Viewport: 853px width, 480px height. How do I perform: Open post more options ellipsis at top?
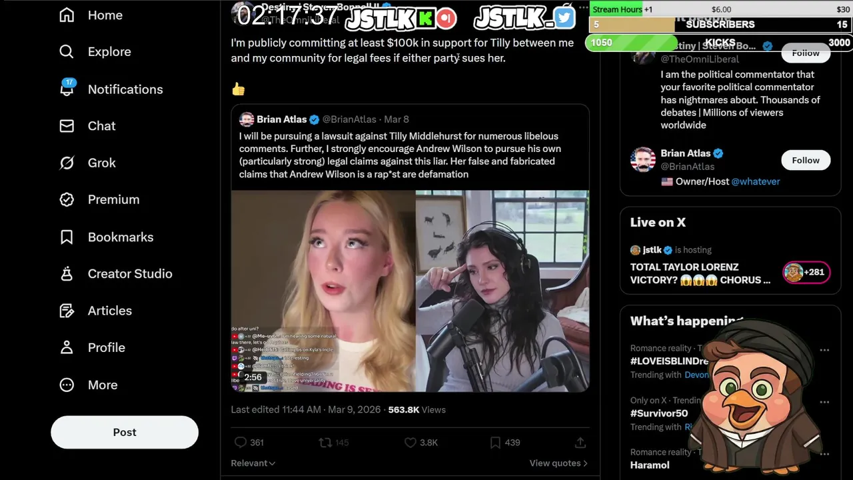point(584,8)
